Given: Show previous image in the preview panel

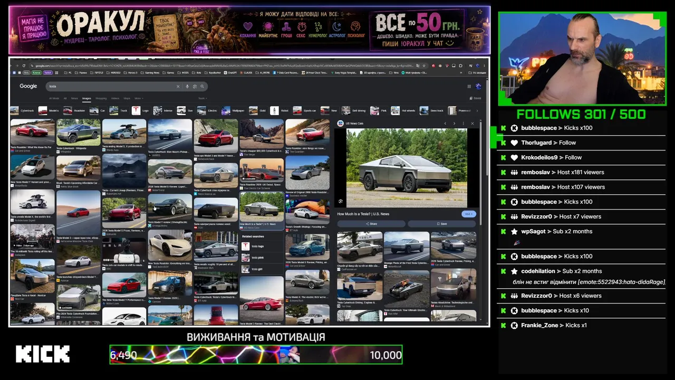Looking at the screenshot, I should (x=445, y=123).
